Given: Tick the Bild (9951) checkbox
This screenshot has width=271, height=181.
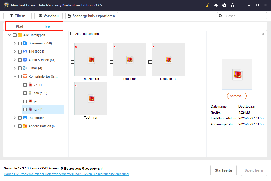Looking at the screenshot, I should point(20,52).
